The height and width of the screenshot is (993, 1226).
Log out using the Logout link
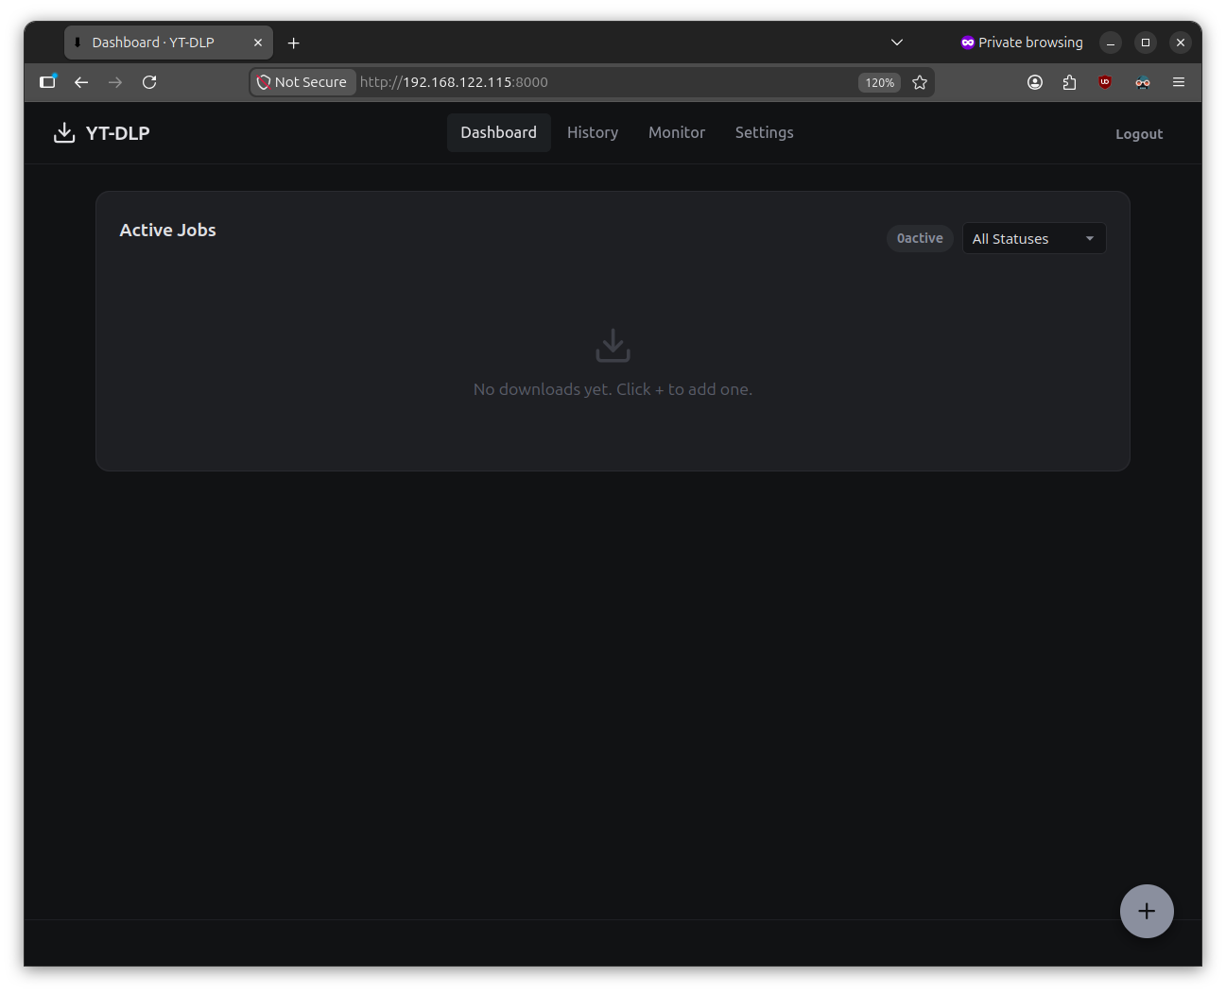(1139, 134)
